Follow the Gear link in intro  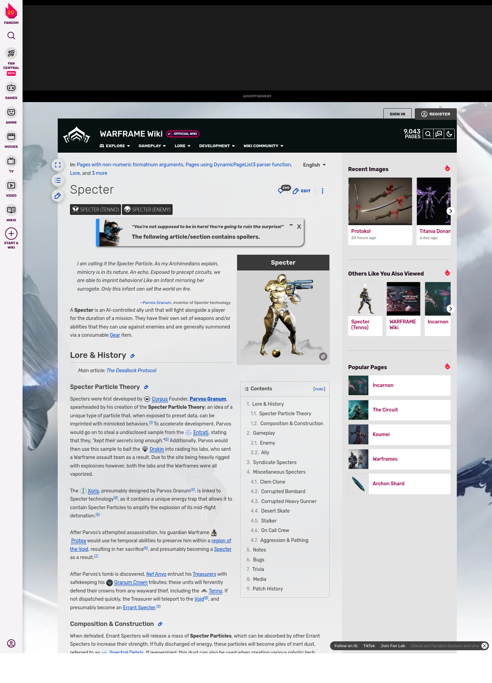(x=115, y=335)
